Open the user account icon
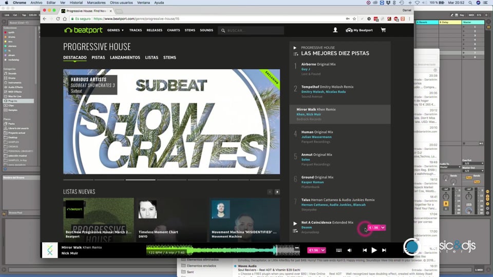 coord(335,30)
